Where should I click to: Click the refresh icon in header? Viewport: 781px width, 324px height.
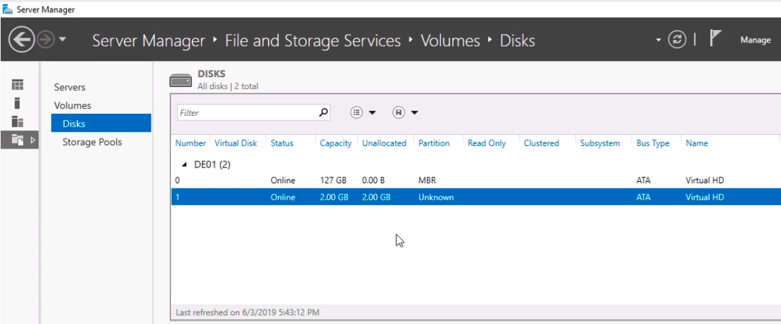676,41
